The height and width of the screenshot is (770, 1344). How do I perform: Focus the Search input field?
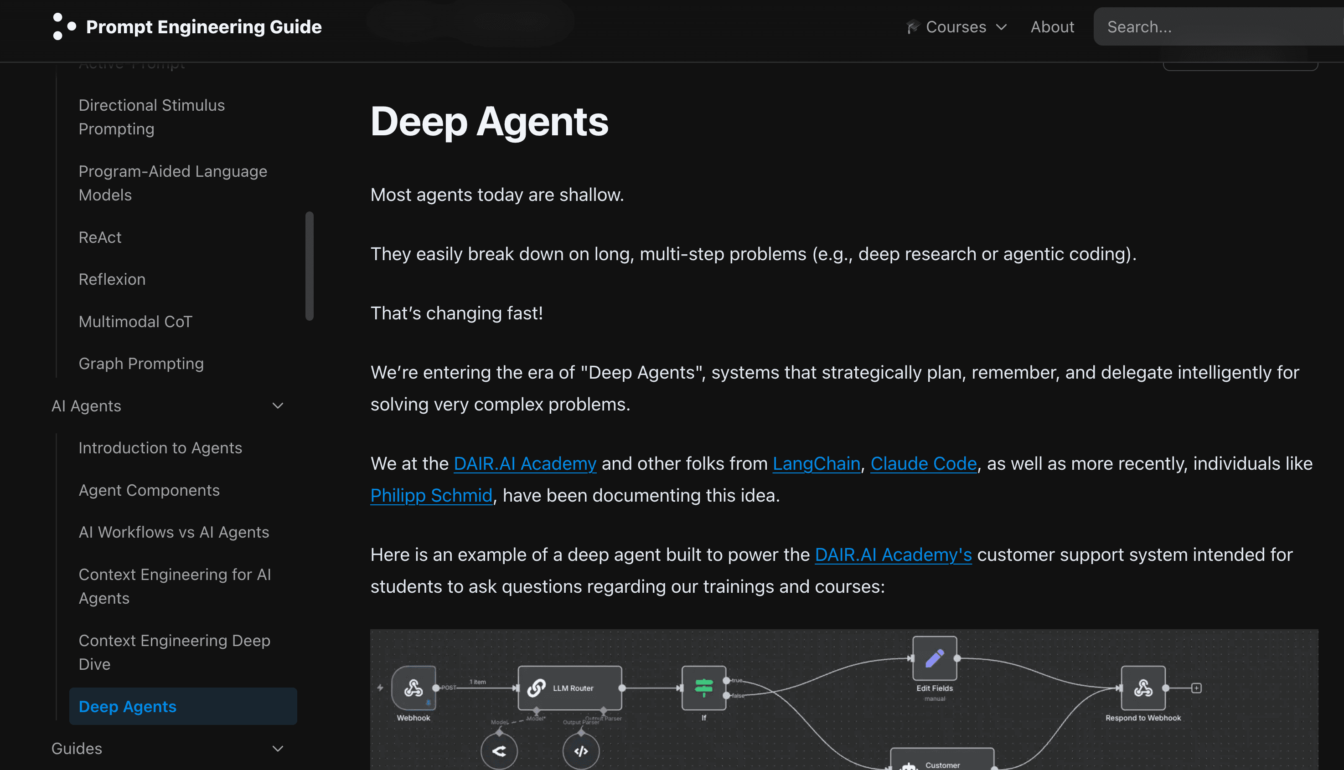tap(1217, 26)
